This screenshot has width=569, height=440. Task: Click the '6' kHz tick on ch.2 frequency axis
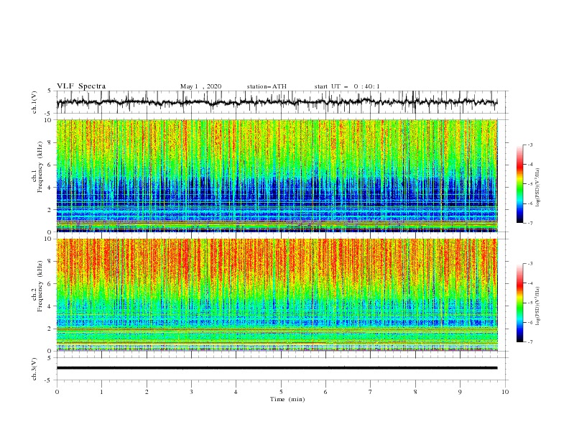point(50,284)
